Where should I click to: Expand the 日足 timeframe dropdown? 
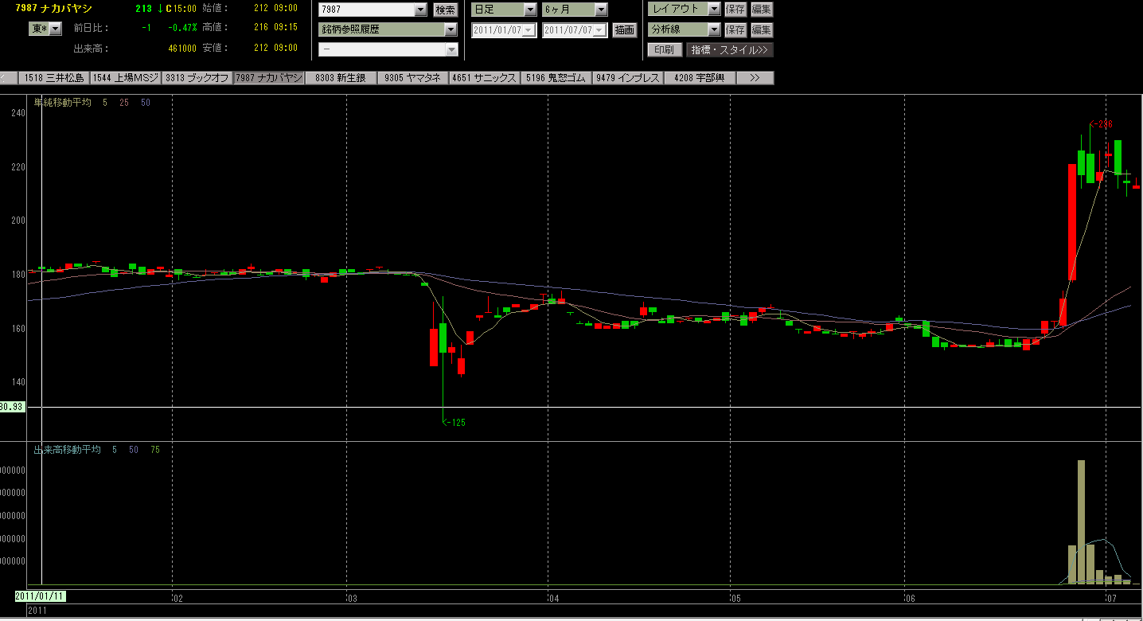coord(530,10)
